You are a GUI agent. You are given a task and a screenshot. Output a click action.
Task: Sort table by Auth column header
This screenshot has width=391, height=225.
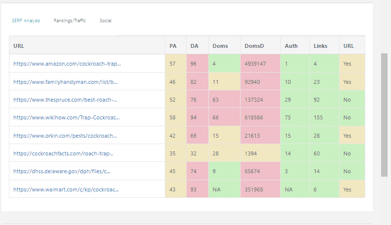click(291, 46)
